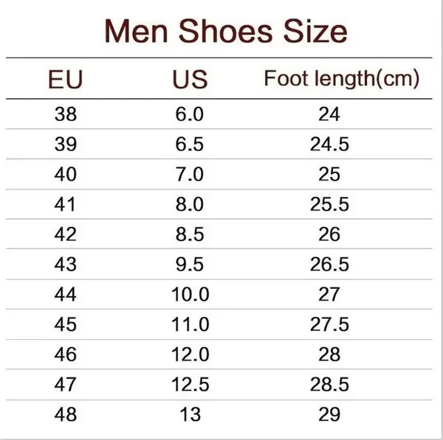443x440 pixels.
Task: Click the "Men Shoes Size" title
Action: tap(226, 32)
